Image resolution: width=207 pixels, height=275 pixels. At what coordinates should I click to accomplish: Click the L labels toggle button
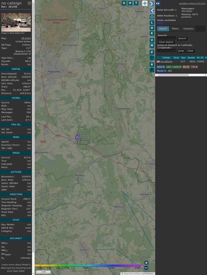tap(152, 23)
